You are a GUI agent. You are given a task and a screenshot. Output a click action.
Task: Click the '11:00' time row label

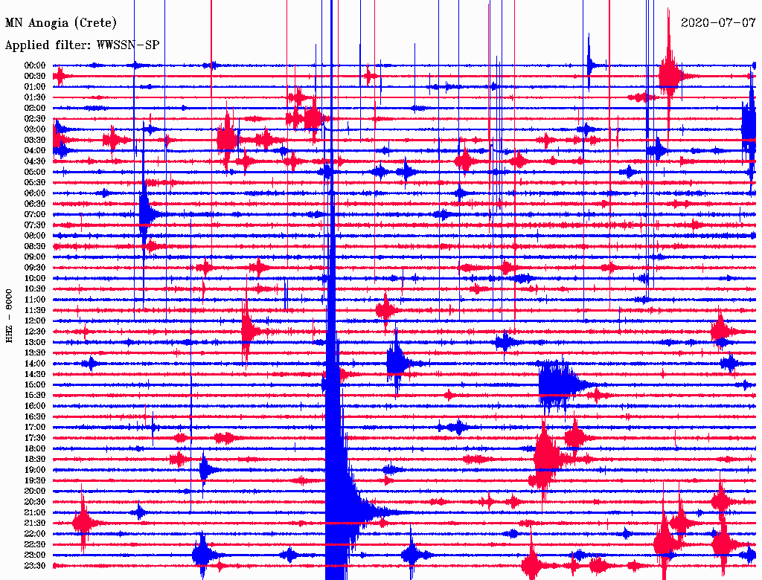click(x=35, y=300)
